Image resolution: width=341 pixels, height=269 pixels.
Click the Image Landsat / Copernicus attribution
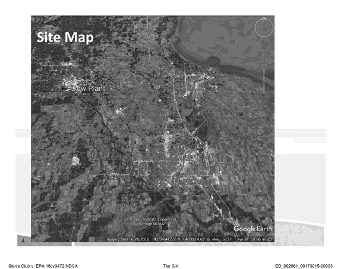pyautogui.click(x=153, y=219)
